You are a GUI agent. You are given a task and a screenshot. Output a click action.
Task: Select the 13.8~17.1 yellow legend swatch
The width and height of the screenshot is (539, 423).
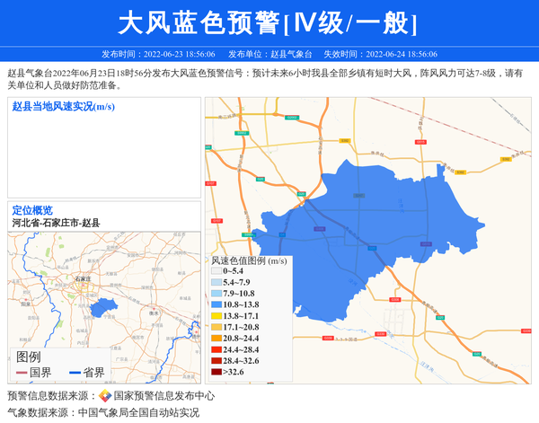[x=216, y=316]
